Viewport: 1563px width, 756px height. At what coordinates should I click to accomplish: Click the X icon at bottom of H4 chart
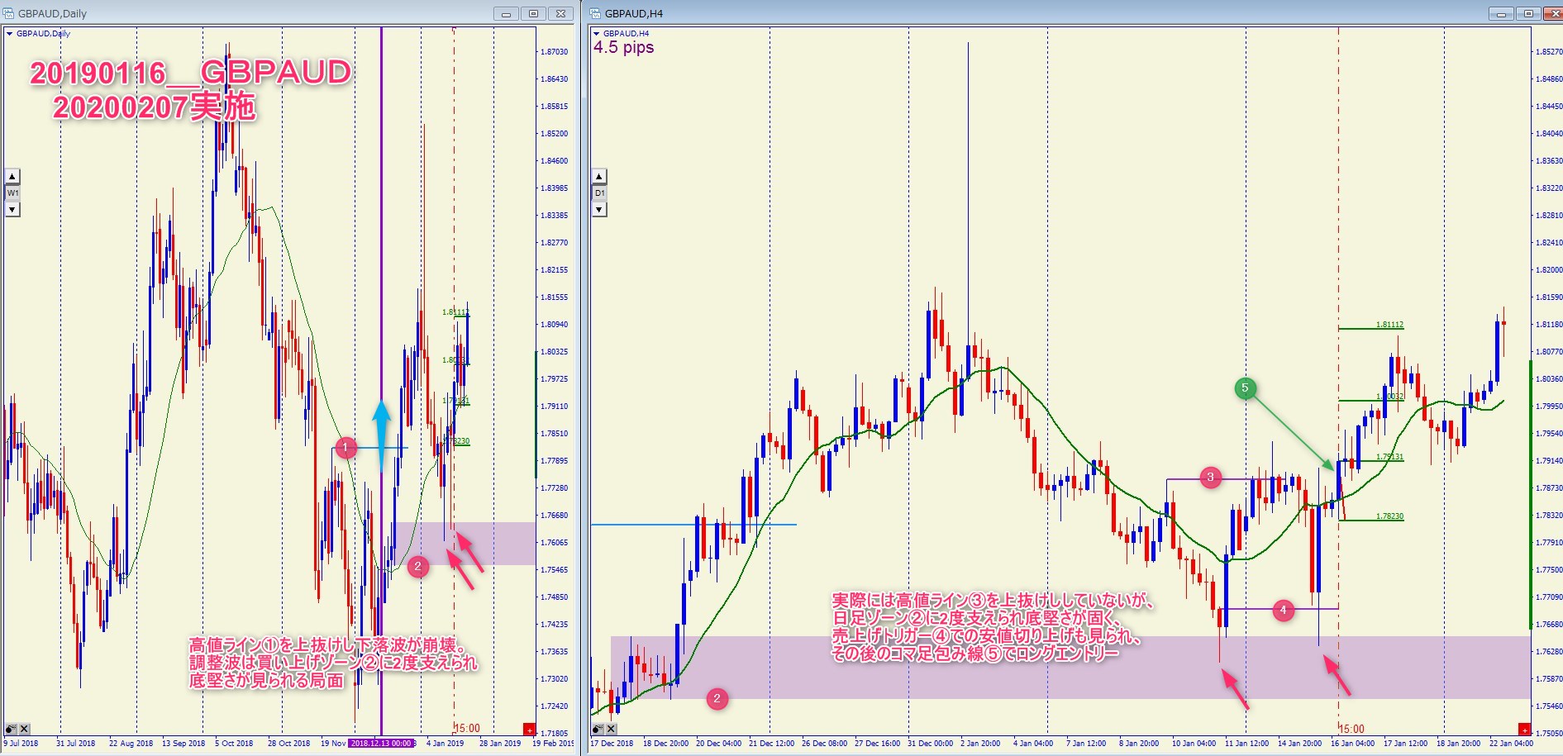coord(612,729)
